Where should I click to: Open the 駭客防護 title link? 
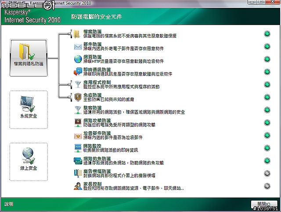pyautogui.click(x=93, y=108)
